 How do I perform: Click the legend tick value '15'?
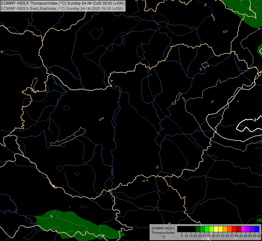click(191, 236)
